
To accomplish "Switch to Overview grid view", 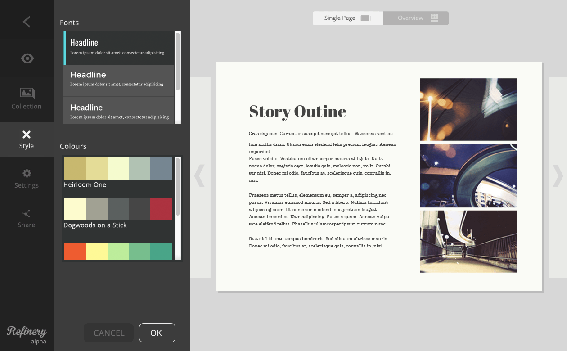I will tap(416, 18).
